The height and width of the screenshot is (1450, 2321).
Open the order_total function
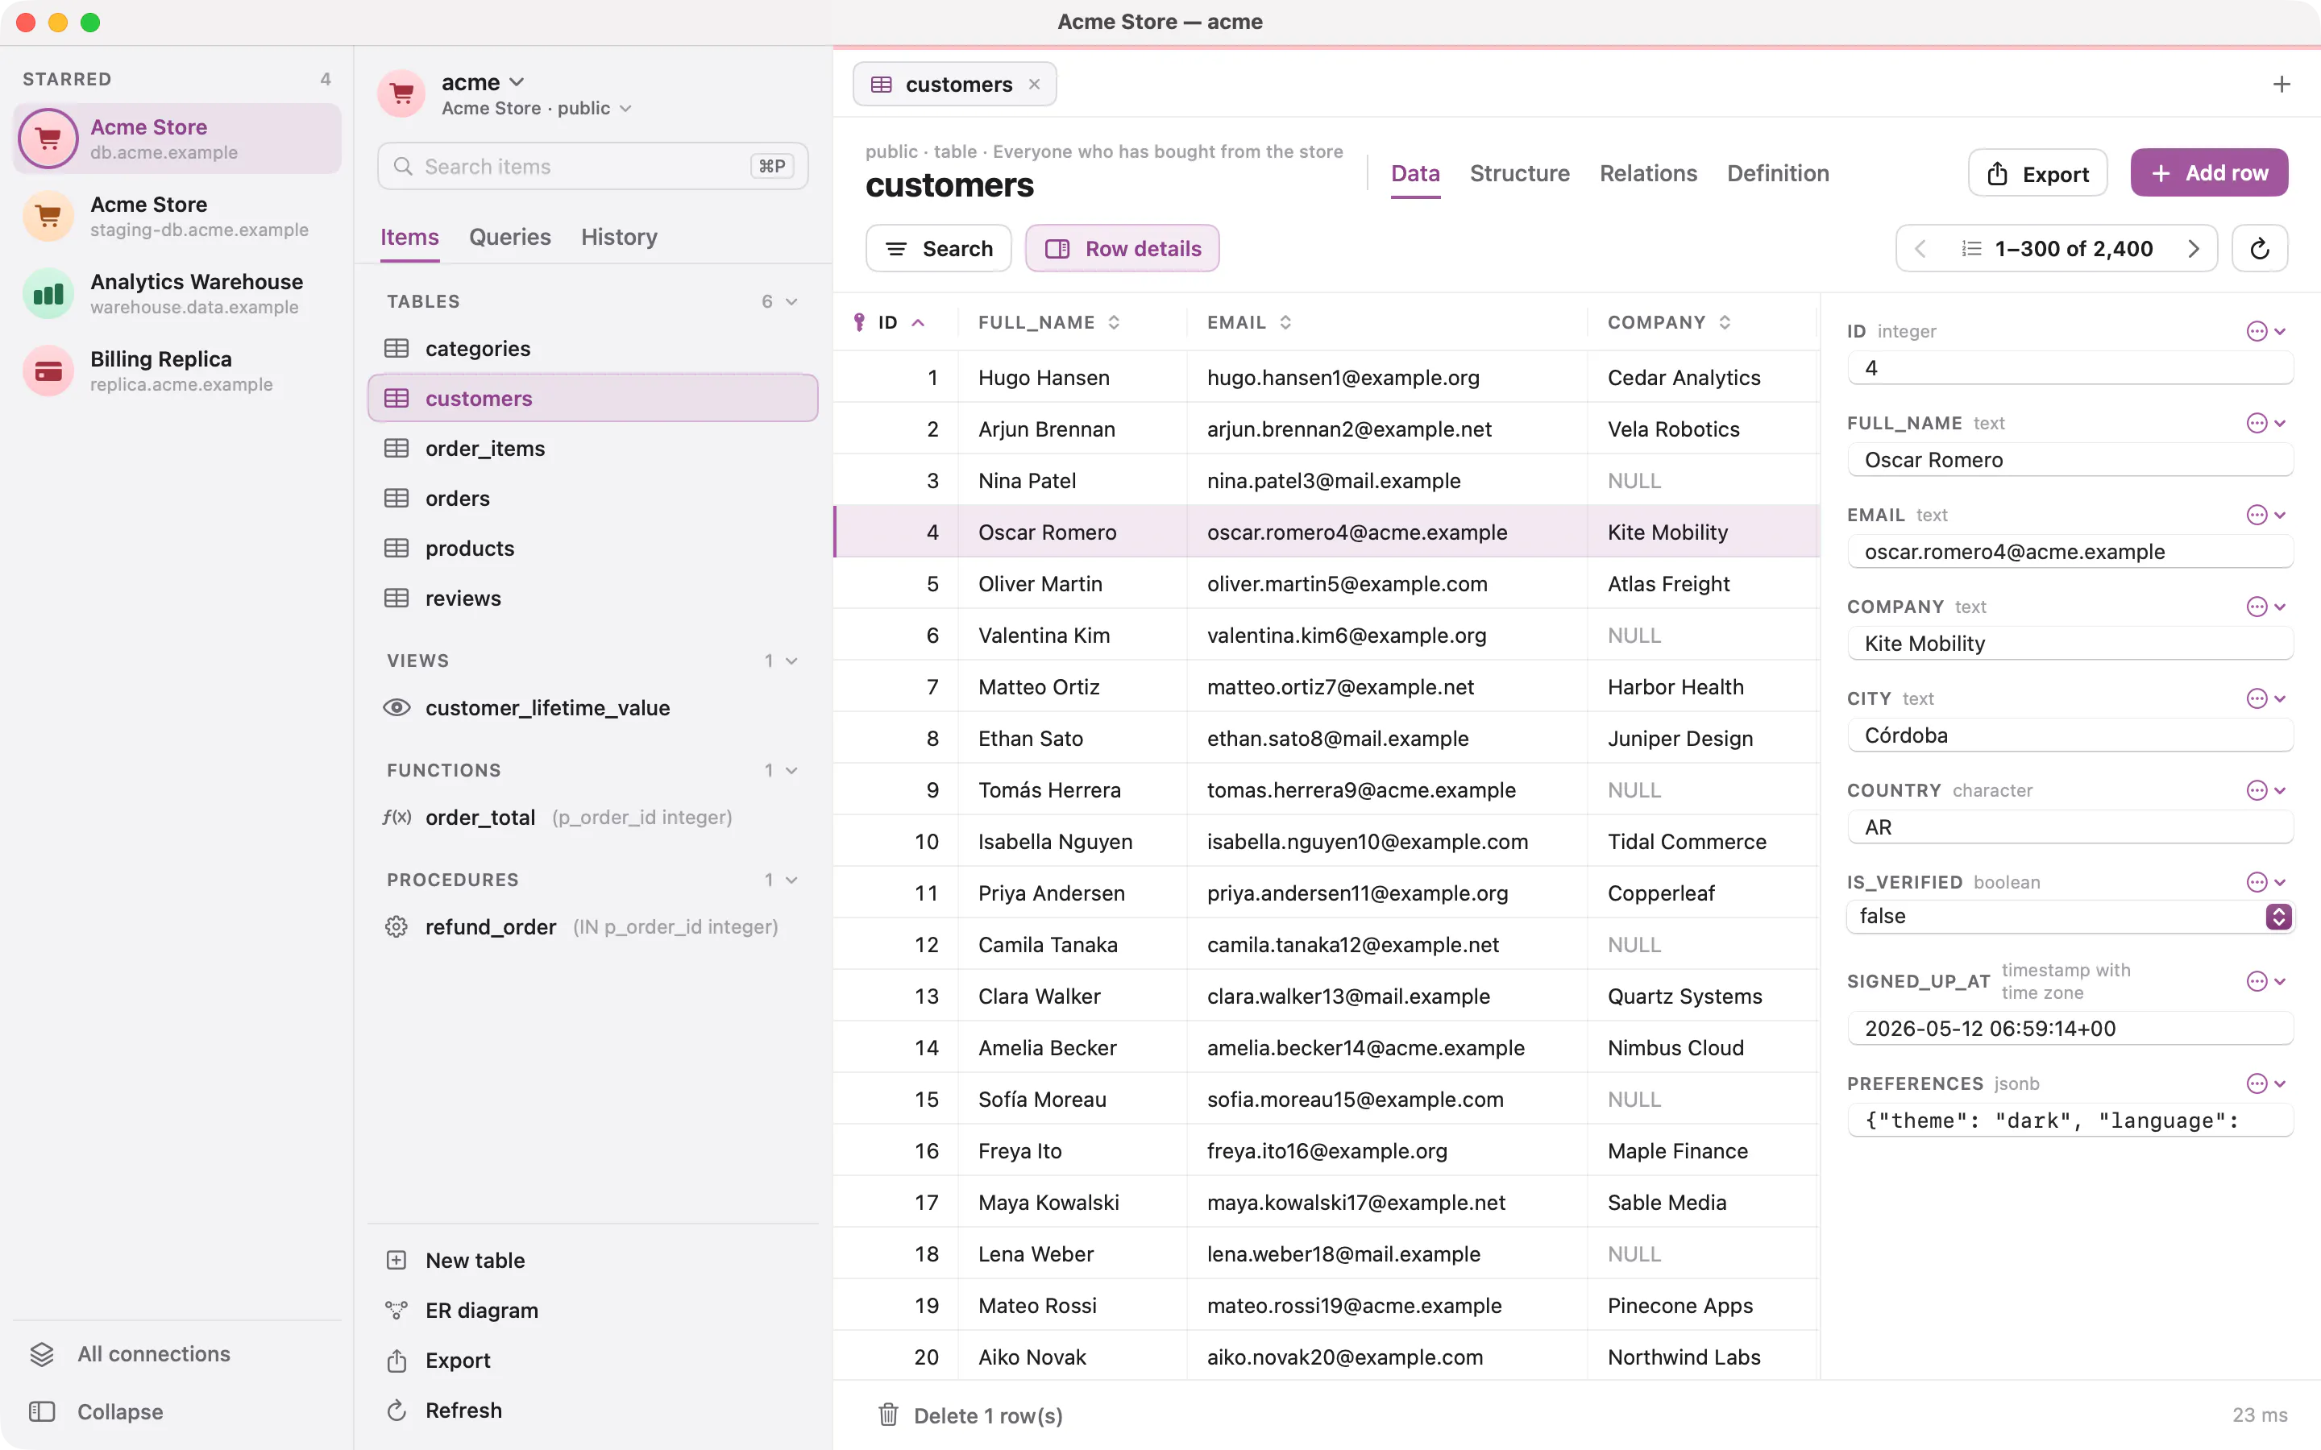click(592, 817)
